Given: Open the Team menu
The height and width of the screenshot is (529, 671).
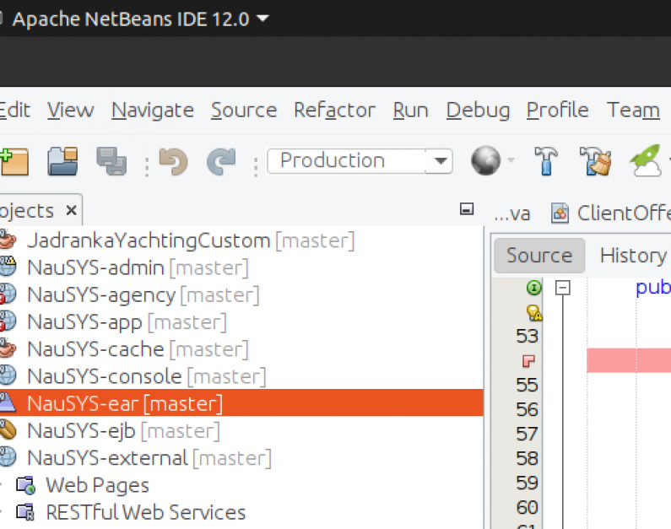Looking at the screenshot, I should [x=633, y=110].
